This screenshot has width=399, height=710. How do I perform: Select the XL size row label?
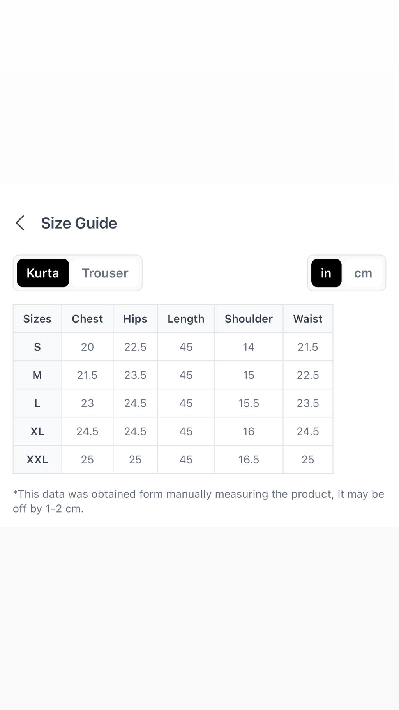coord(37,431)
